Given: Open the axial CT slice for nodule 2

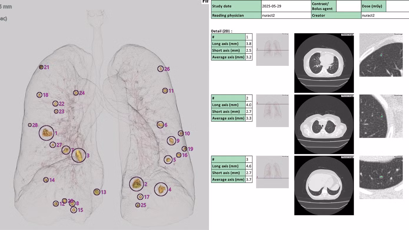Looking at the screenshot, I should click(324, 124).
